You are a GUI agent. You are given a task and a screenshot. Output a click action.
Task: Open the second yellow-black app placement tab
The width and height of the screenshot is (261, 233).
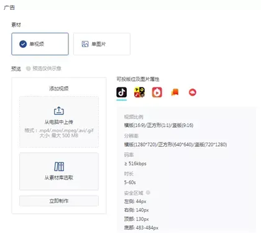[x=139, y=92]
